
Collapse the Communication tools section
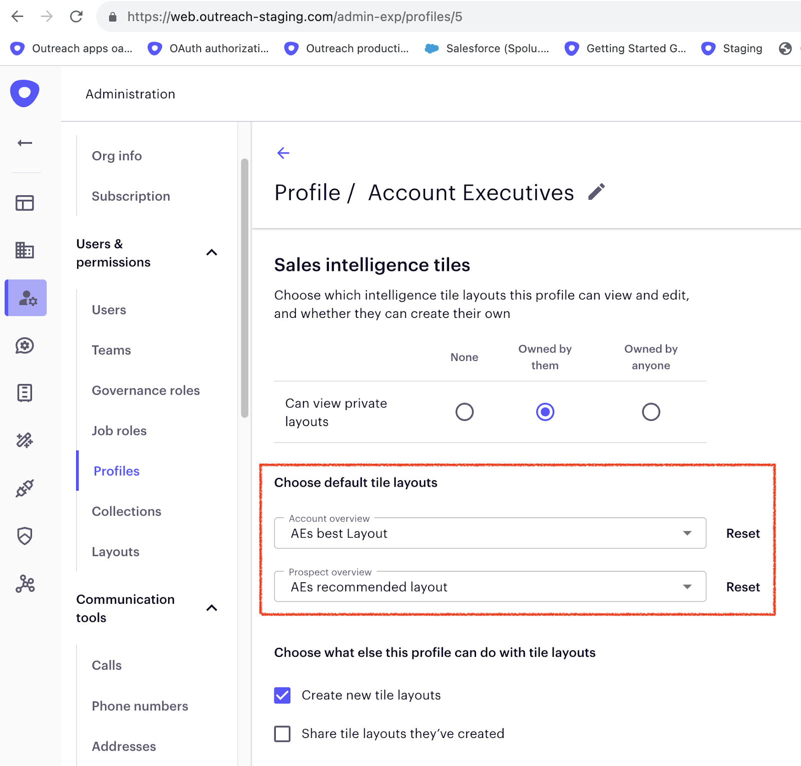[x=212, y=608]
